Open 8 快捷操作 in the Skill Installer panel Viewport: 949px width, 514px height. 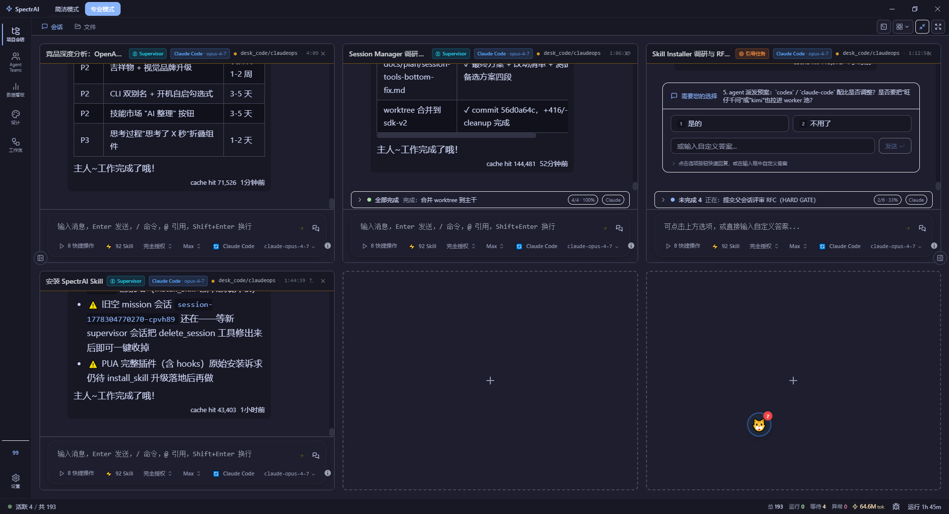click(683, 246)
